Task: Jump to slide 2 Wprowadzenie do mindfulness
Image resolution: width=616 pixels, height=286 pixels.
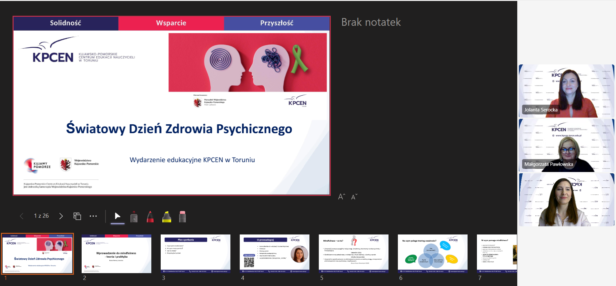Action: click(x=116, y=254)
